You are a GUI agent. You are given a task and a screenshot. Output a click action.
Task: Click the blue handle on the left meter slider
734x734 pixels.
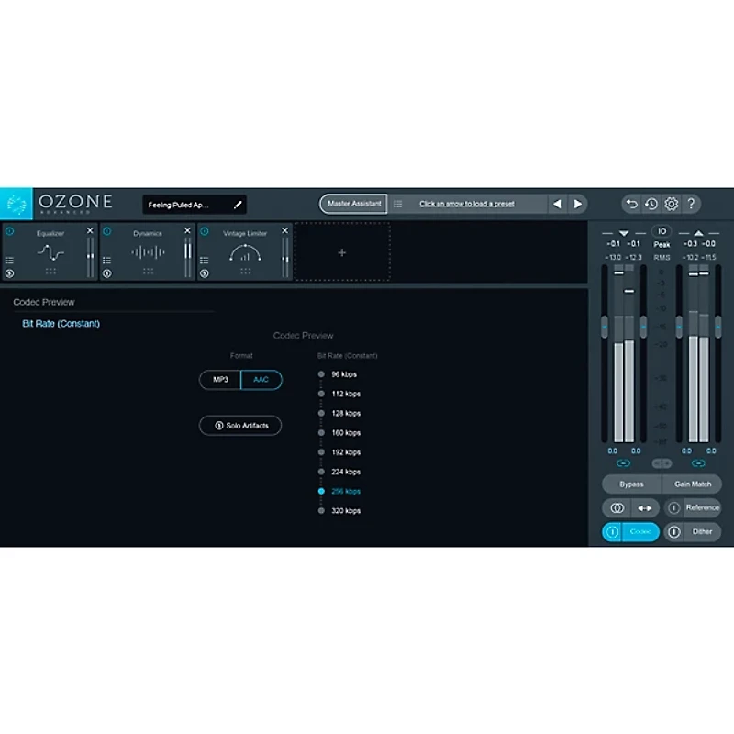tap(604, 325)
